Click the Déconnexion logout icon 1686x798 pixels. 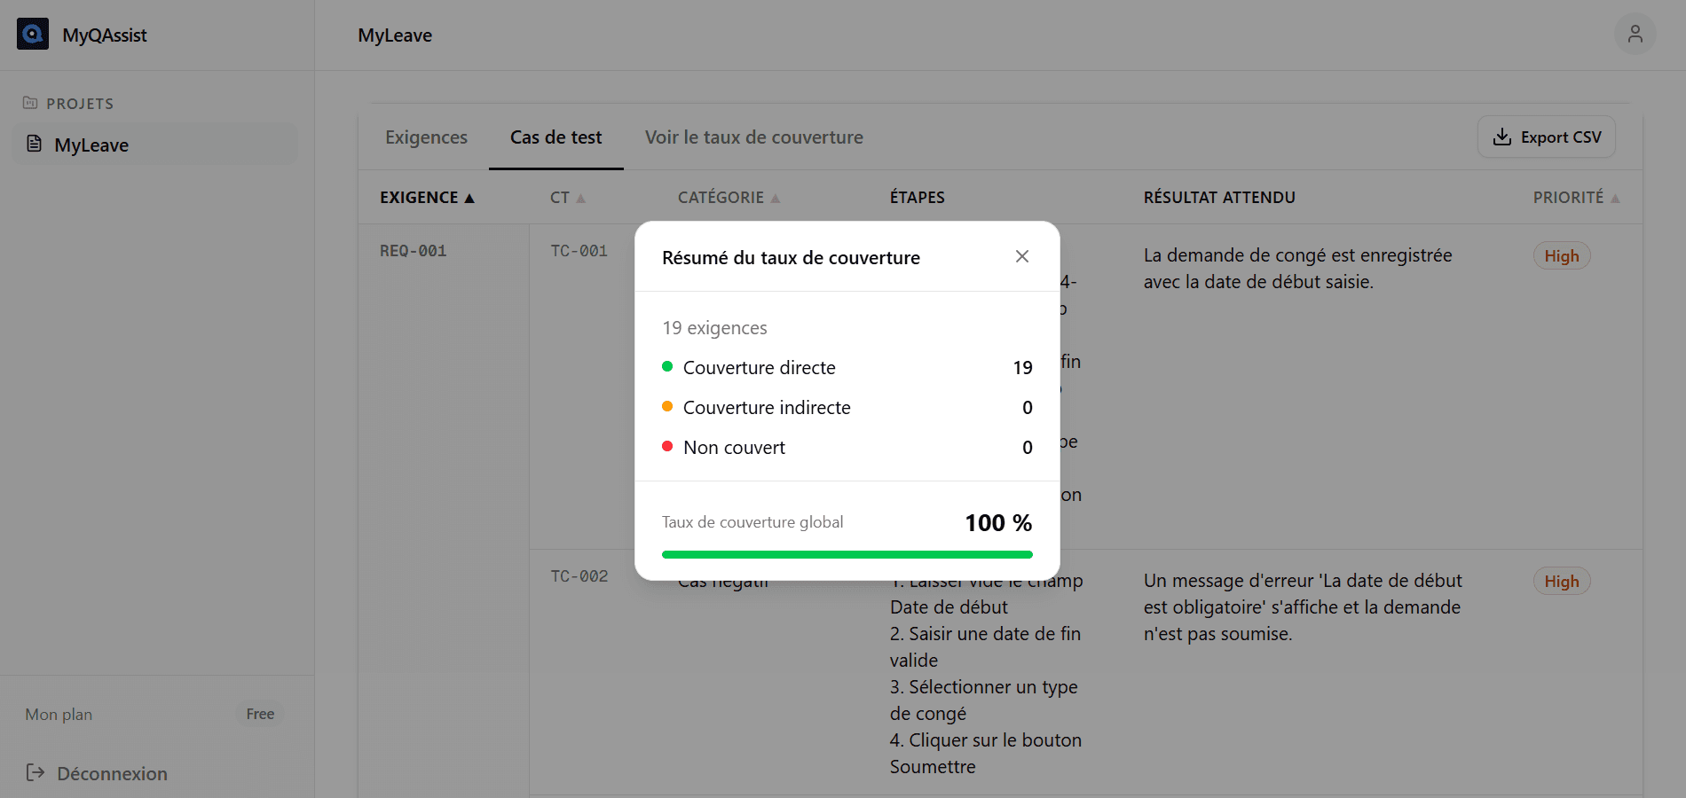coord(35,772)
